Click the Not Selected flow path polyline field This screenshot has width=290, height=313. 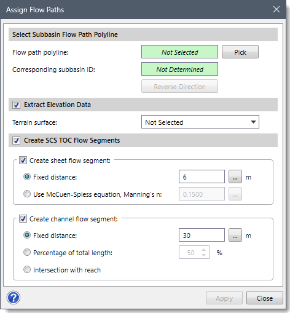[x=179, y=52]
